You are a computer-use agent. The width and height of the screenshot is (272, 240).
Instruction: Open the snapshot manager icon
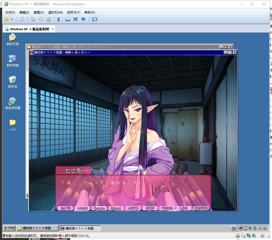pyautogui.click(x=48, y=19)
